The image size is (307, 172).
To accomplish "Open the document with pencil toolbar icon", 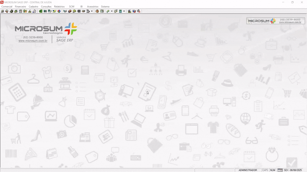I will (x=50, y=11).
